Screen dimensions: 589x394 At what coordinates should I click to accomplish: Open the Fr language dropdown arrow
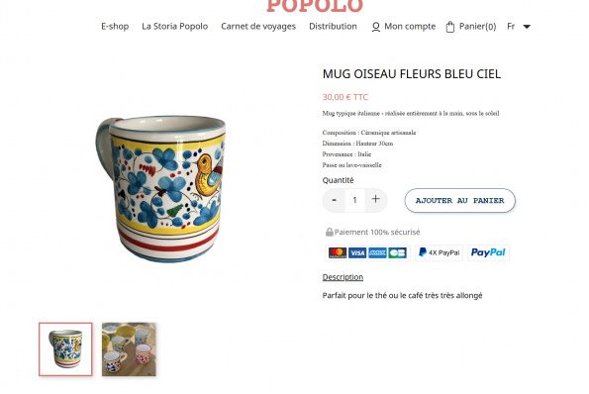point(527,27)
